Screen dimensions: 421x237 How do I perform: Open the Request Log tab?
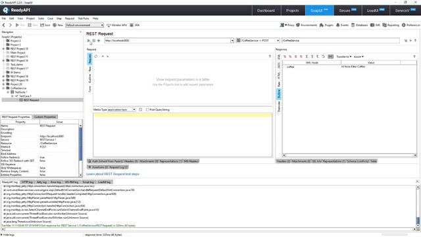[x=118, y=167]
